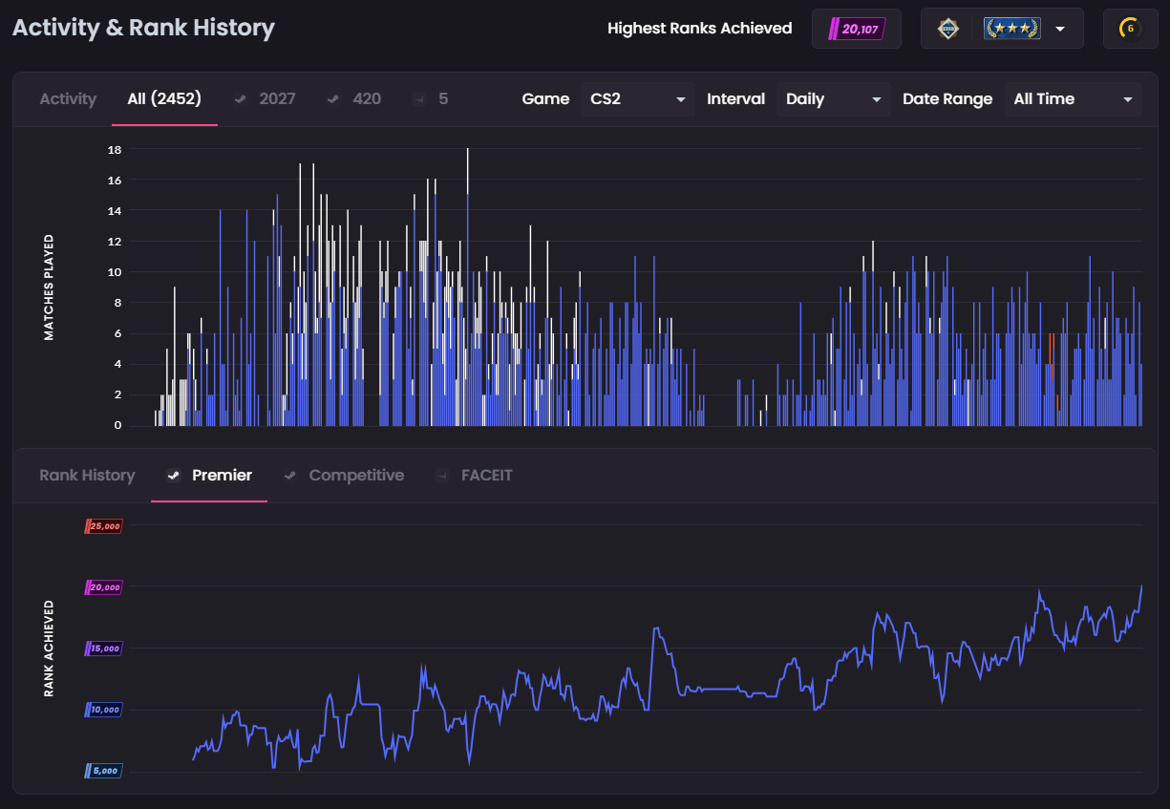This screenshot has width=1170, height=809.
Task: Click the 16 tick label on matches axis
Action: click(x=115, y=181)
